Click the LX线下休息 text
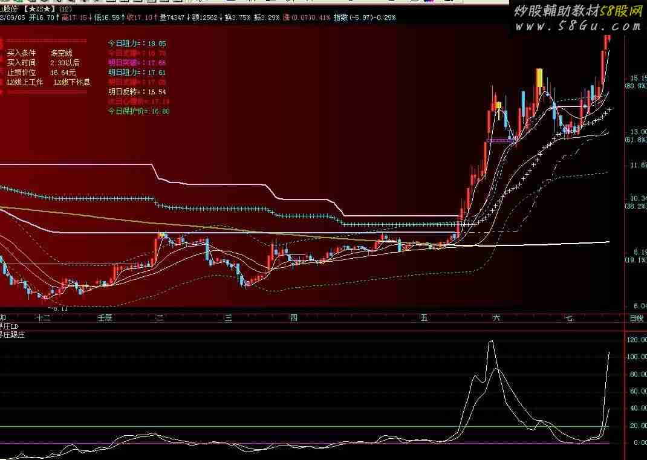This screenshot has width=647, height=460. tap(72, 82)
